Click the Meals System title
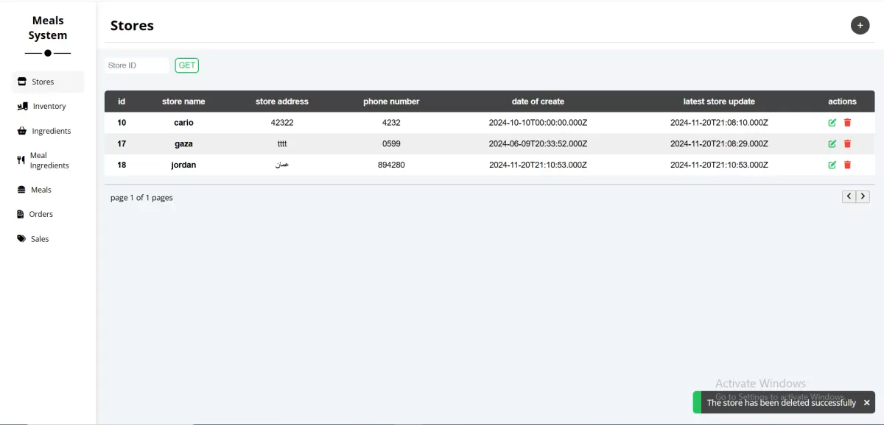Screen dimensions: 884x425 pos(48,28)
